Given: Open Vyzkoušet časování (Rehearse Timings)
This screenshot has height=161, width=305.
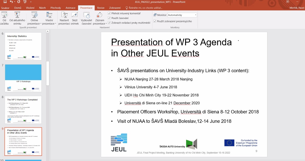Looking at the screenshot, I should pyautogui.click(x=86, y=18).
